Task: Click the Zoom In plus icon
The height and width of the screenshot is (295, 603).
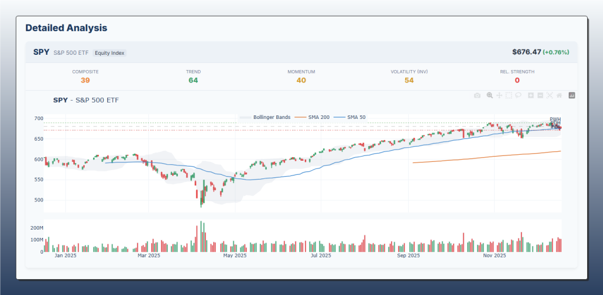Action: [531, 95]
